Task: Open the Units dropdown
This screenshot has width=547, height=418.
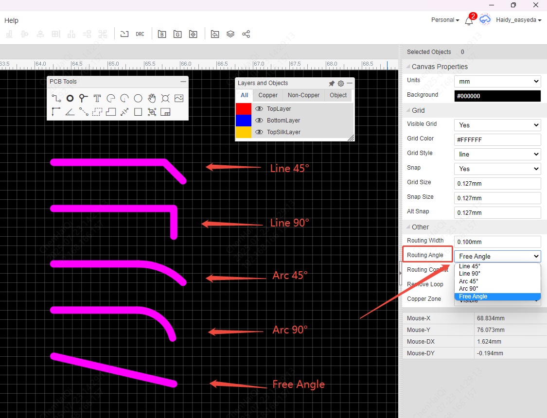Action: tap(497, 82)
